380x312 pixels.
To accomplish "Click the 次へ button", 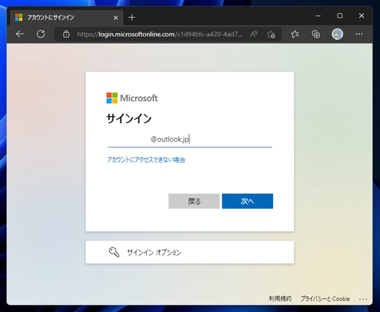I will [x=248, y=201].
